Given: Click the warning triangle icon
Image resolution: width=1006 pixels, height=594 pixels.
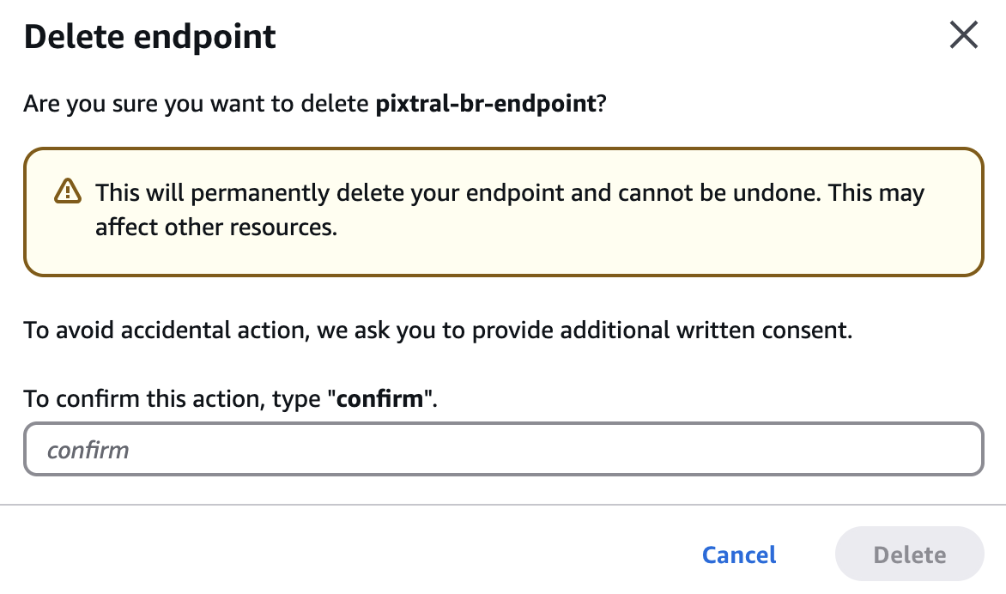Looking at the screenshot, I should pyautogui.click(x=67, y=191).
